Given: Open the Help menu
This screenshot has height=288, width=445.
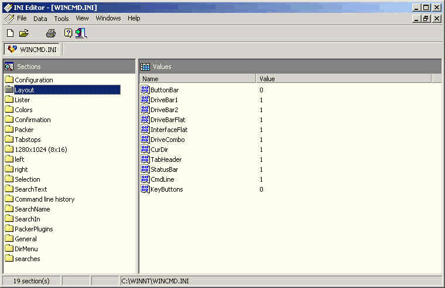Looking at the screenshot, I should [x=133, y=19].
